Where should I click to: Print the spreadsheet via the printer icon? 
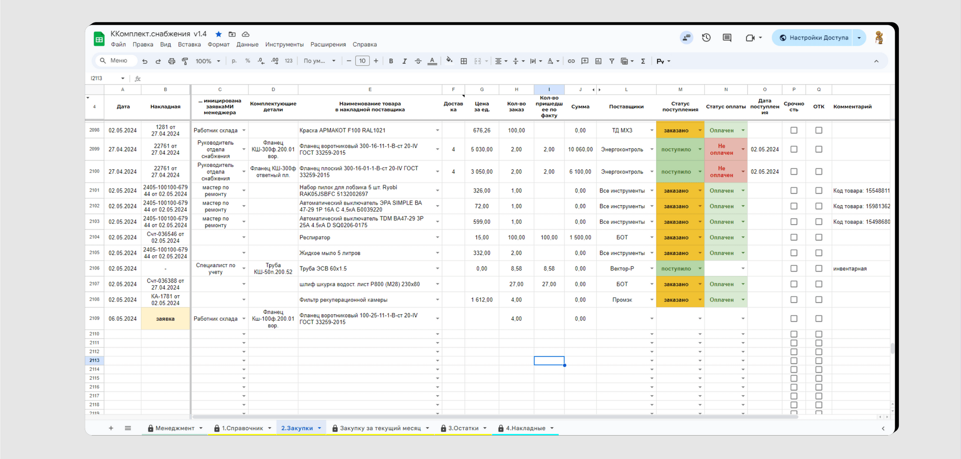coord(171,61)
